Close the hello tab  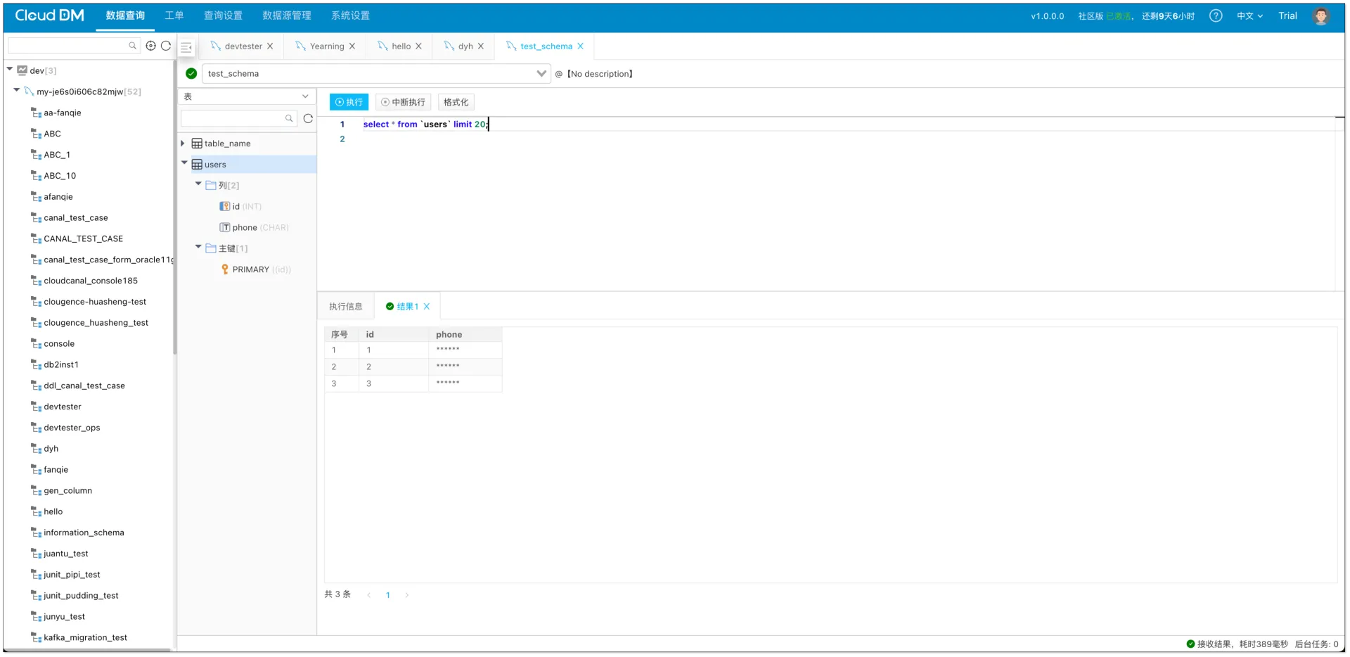pyautogui.click(x=418, y=46)
